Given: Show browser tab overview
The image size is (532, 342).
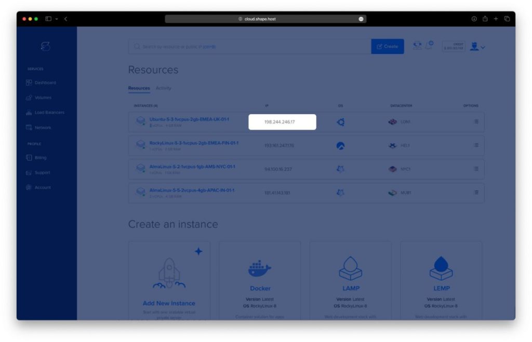Looking at the screenshot, I should (x=507, y=19).
